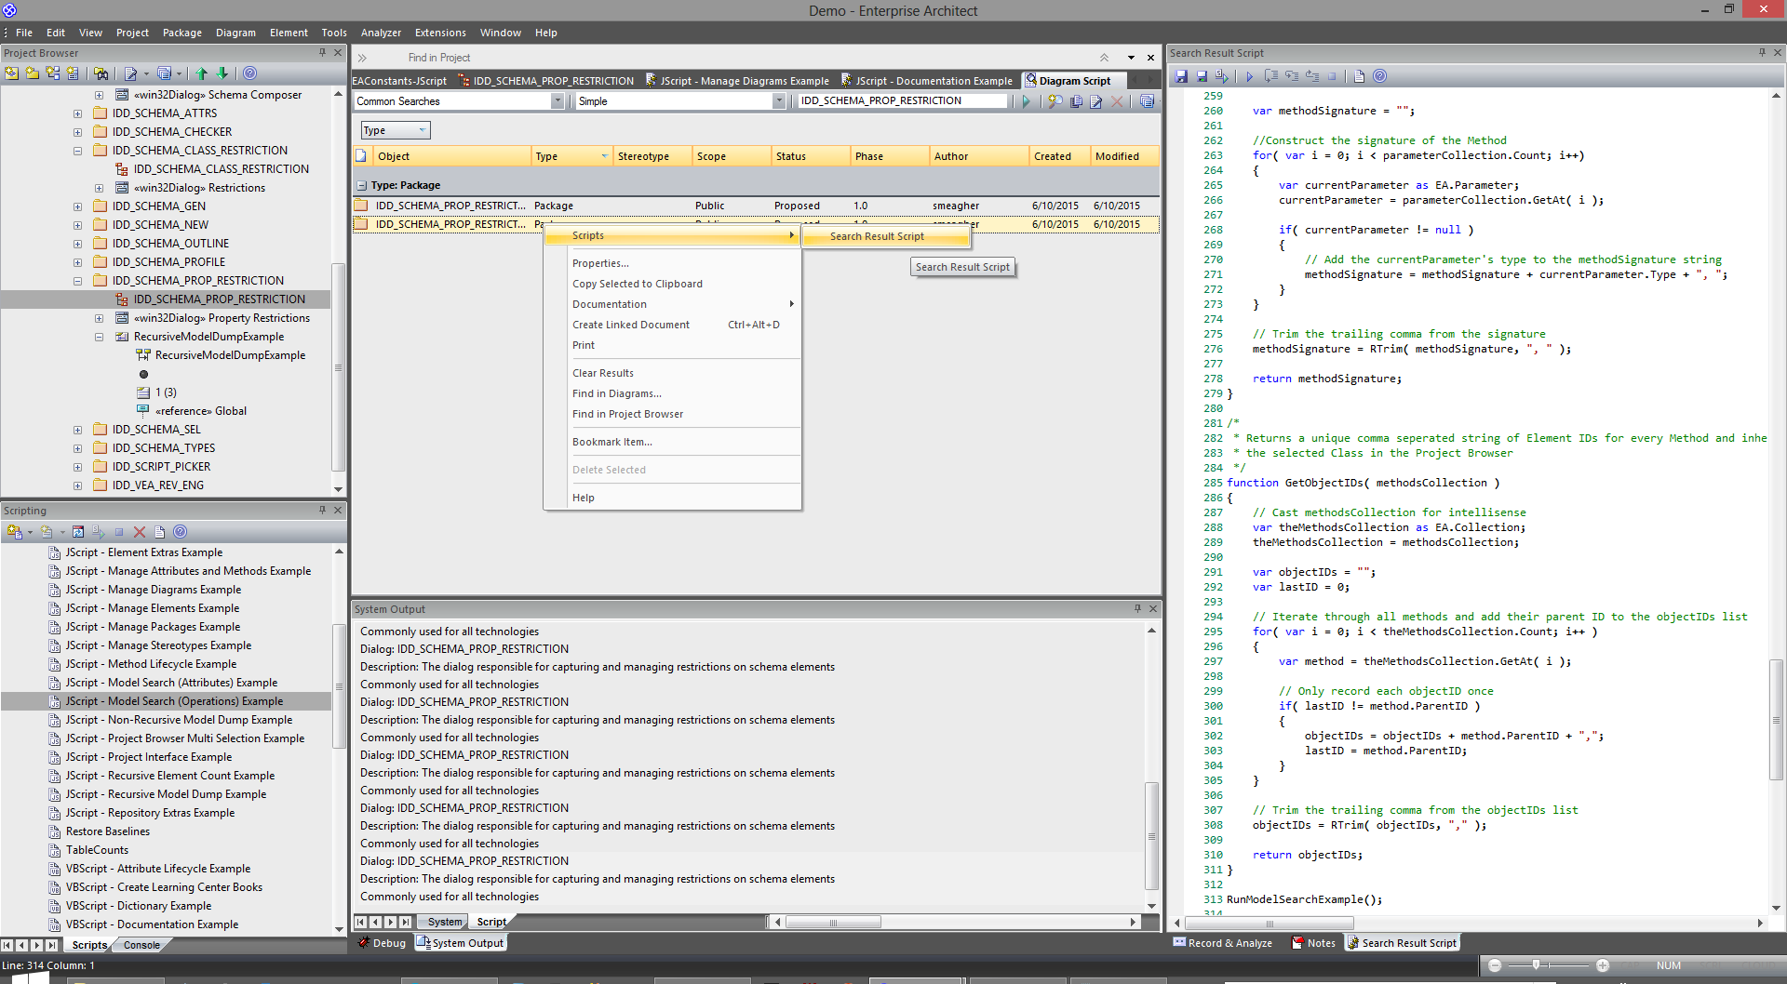The height and width of the screenshot is (984, 1787).
Task: Open the Common Searches dropdown
Action: [558, 101]
